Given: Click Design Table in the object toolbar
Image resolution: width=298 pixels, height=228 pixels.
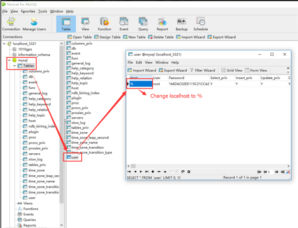Looking at the screenshot, I should 107,37.
